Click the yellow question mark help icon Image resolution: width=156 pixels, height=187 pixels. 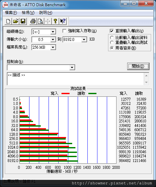55,21
